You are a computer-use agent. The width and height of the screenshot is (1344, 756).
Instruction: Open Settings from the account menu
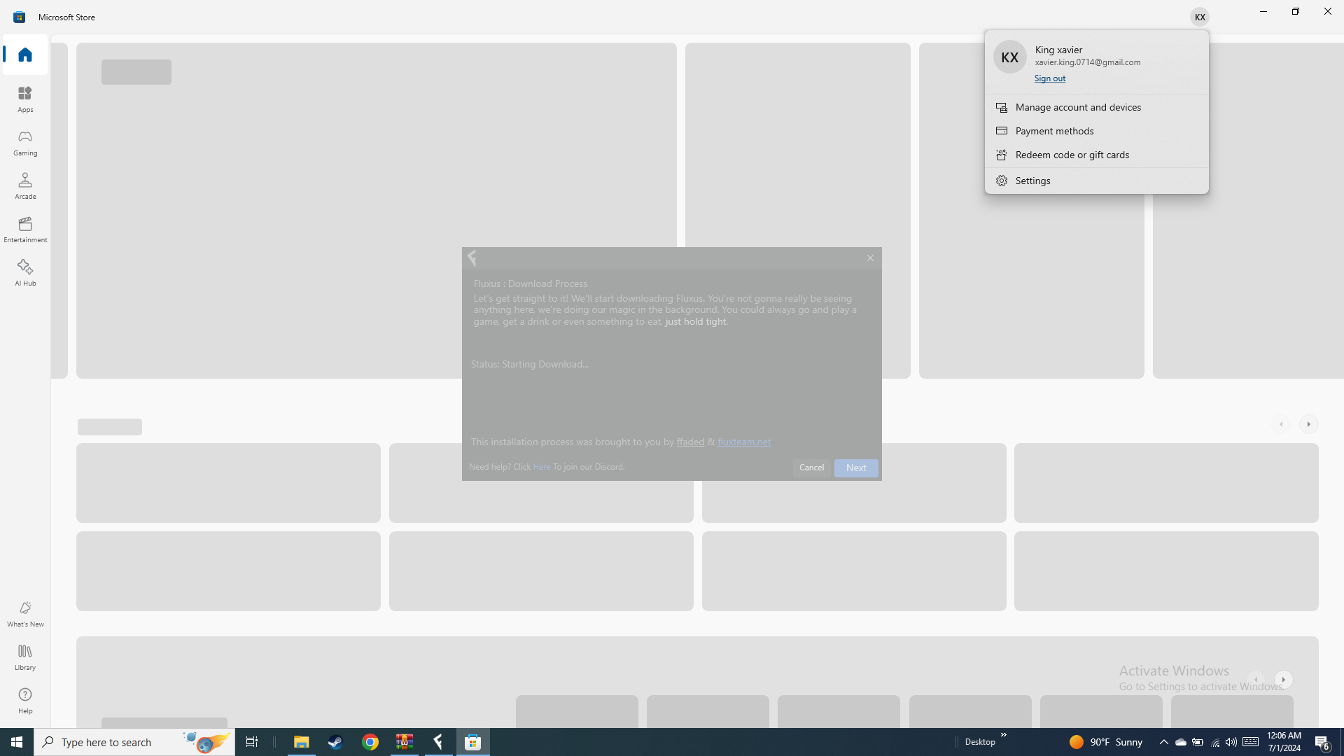coord(1096,181)
